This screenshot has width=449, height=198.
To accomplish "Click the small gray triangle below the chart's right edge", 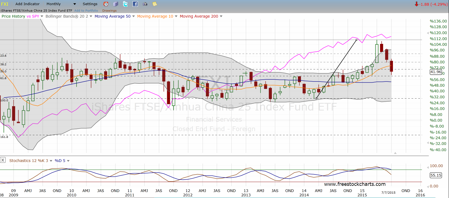I will (x=395, y=153).
